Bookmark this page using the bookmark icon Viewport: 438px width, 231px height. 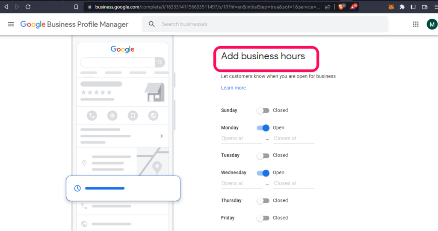(x=76, y=7)
